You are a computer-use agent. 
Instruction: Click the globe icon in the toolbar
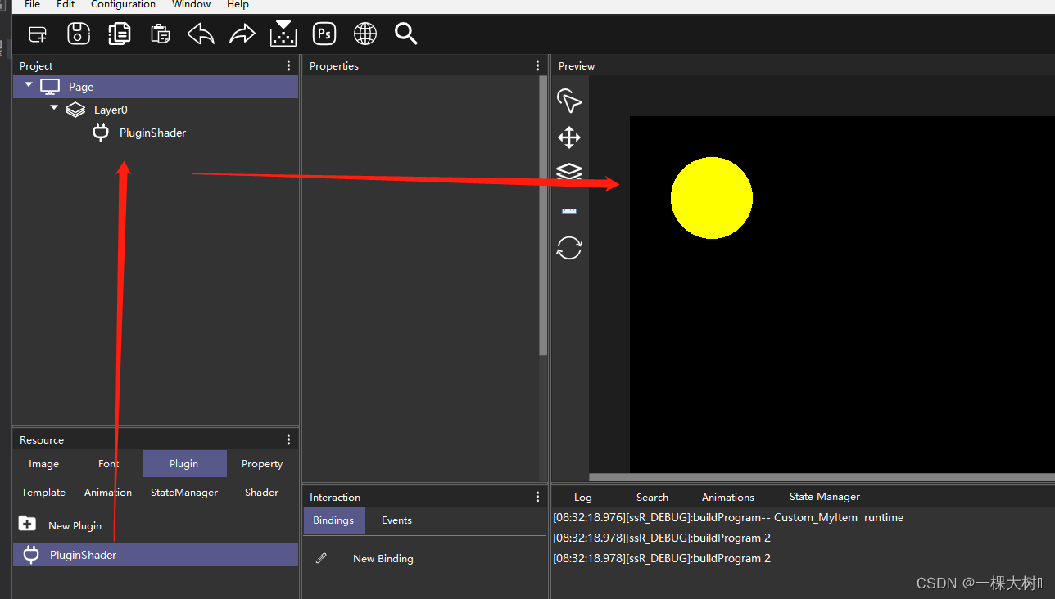tap(364, 34)
